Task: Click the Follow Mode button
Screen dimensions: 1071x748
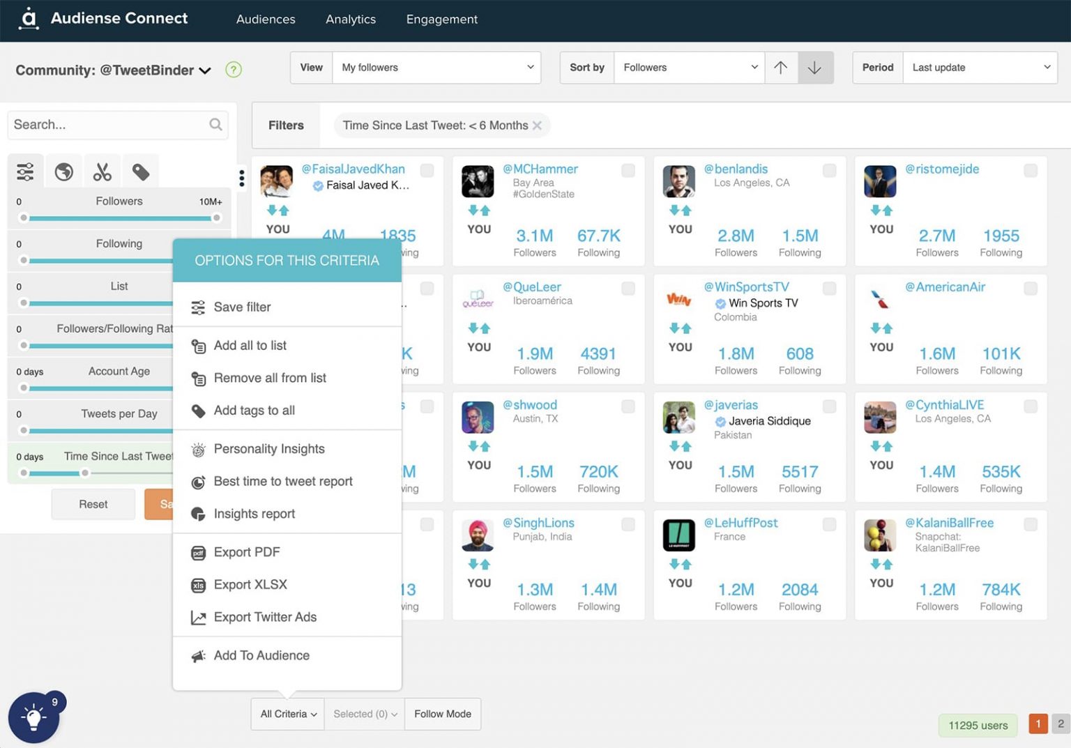Action: [443, 714]
